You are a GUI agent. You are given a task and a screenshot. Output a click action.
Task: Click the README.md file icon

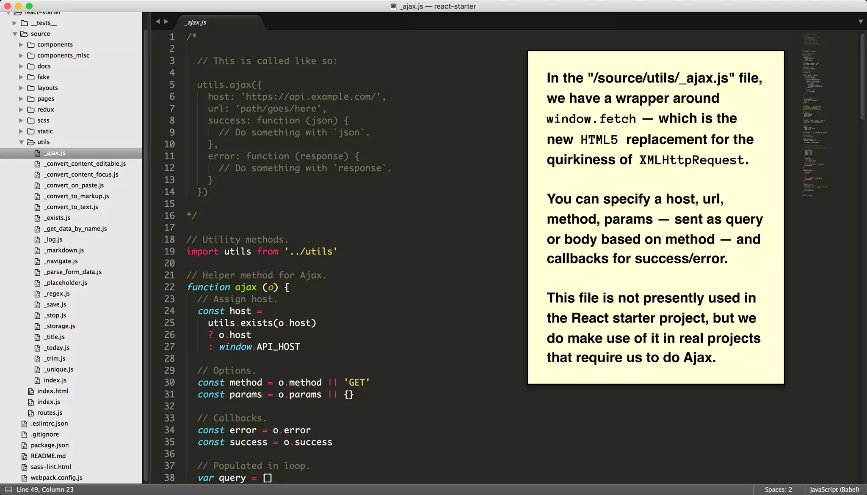pyautogui.click(x=25, y=456)
